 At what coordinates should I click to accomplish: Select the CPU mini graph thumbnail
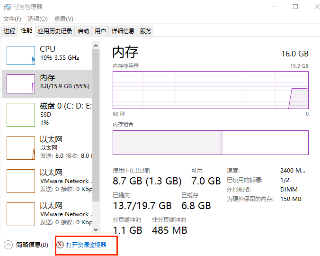20,55
